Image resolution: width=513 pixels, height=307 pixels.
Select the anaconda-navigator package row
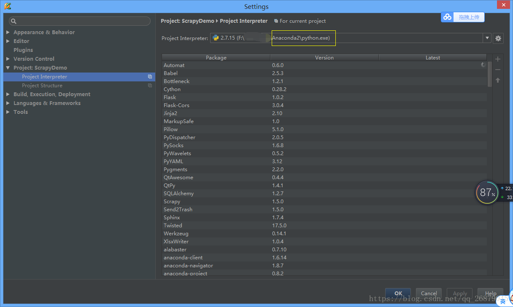coord(324,266)
